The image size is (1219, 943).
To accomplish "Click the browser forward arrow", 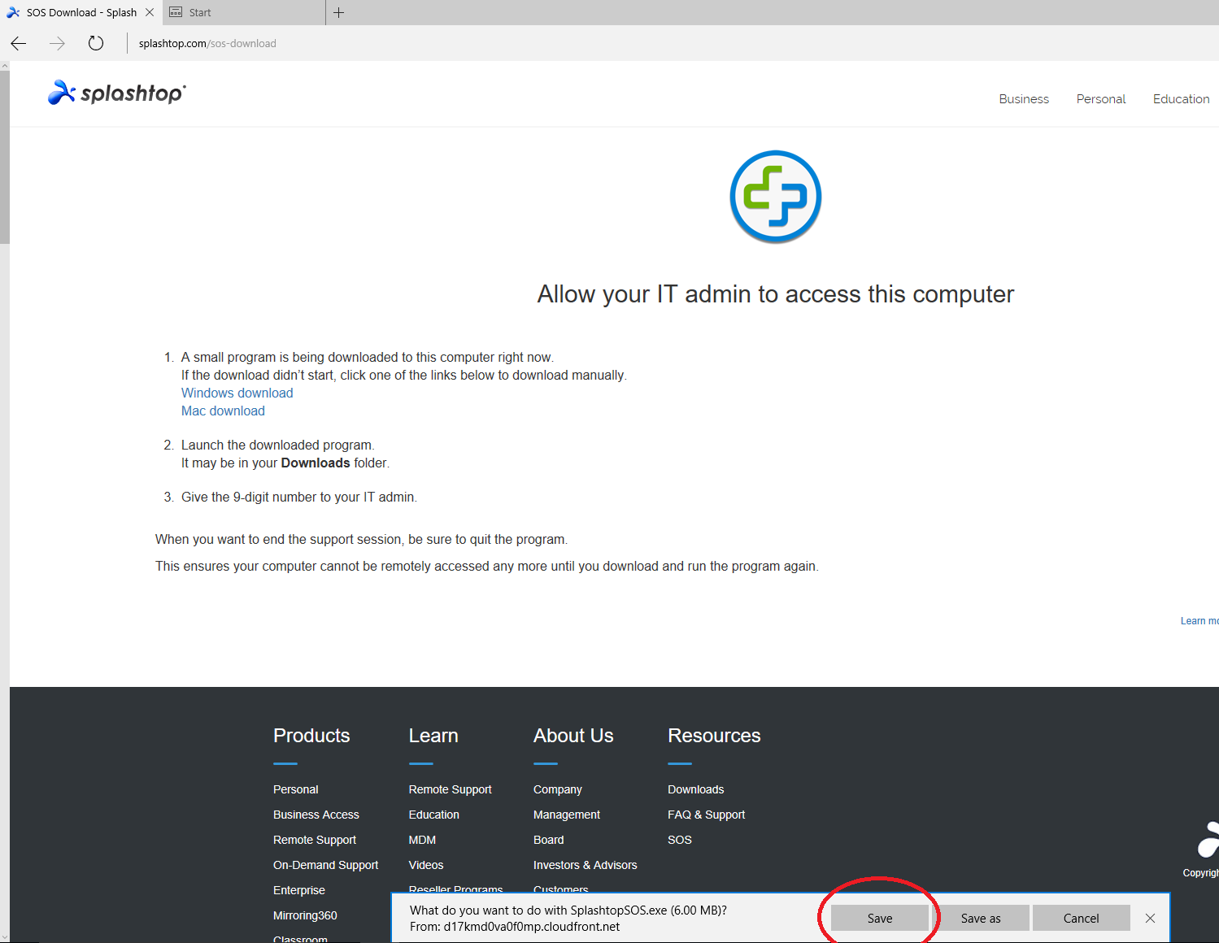I will tap(57, 44).
